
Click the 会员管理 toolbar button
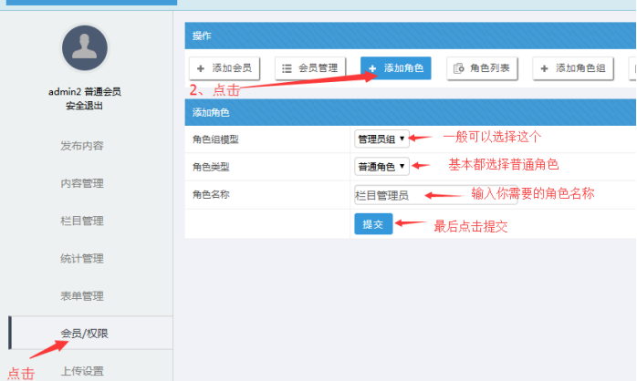pos(310,68)
